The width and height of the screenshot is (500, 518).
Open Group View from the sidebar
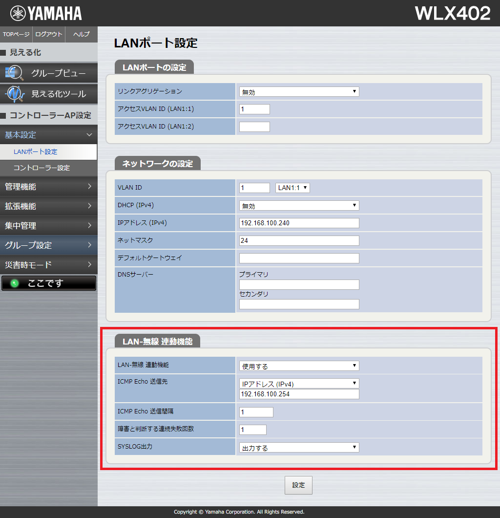[x=49, y=73]
